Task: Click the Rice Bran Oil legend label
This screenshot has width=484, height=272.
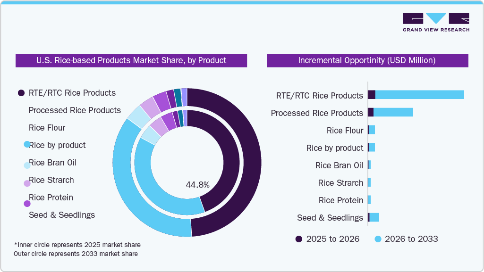Action: pos(52,163)
